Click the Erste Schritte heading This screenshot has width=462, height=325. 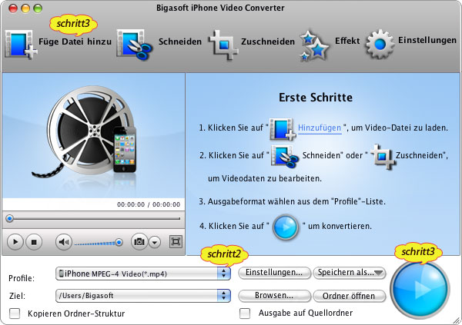click(x=316, y=98)
